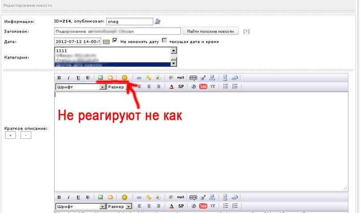Click the edit author icon next to sneg
The image size is (361, 213).
click(x=157, y=21)
